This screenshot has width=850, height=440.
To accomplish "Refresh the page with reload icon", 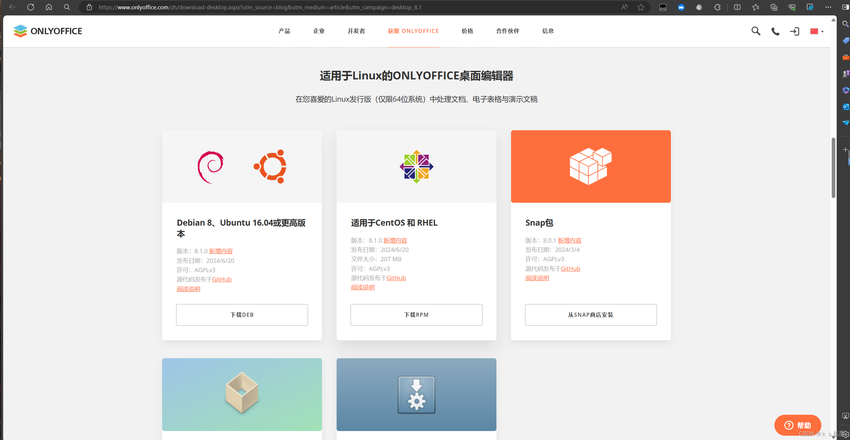I will coord(31,7).
